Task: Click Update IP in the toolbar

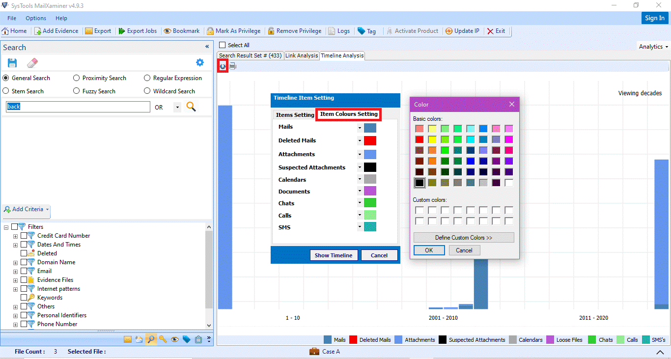Action: point(462,31)
